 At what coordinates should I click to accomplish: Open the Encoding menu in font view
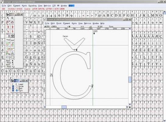[x=32, y=5]
